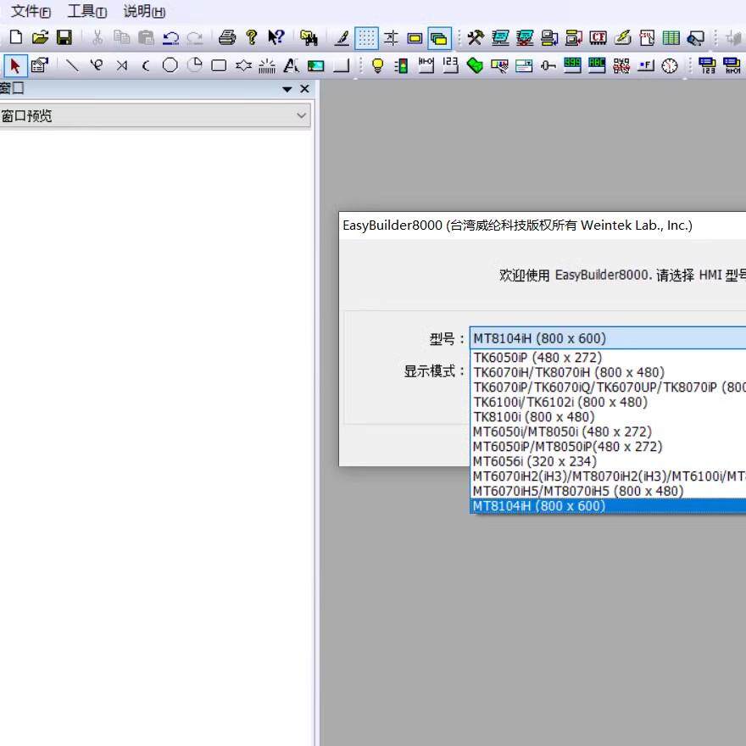Choose MT6070iH5/MT8070iH5 (800 x 480) model
Viewport: 746px width, 746px height.
point(608,491)
